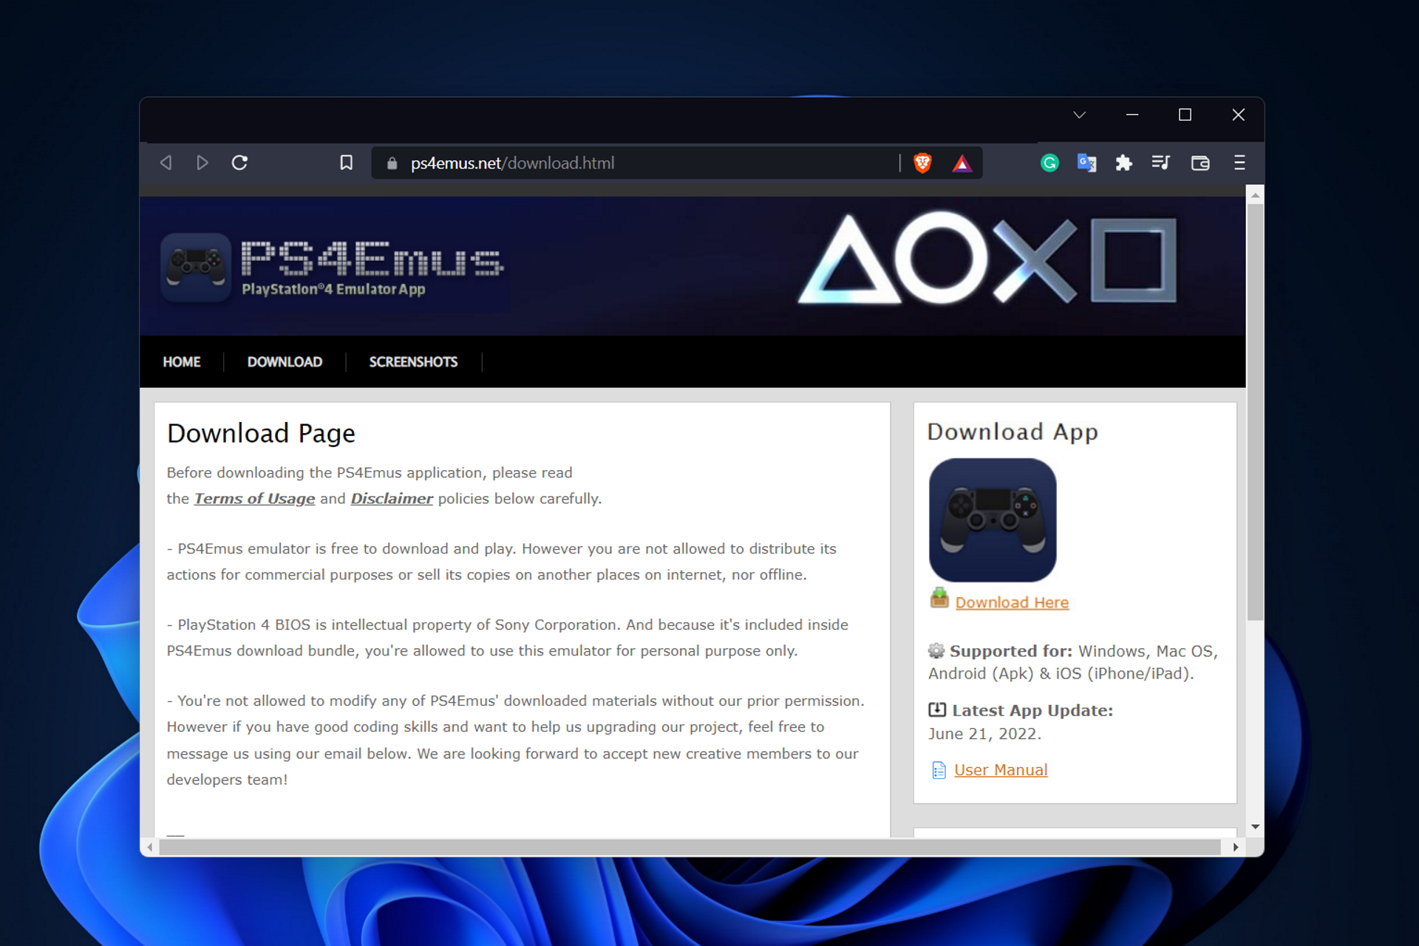Click the PS4Emus logo in header
The width and height of the screenshot is (1419, 946).
[333, 268]
